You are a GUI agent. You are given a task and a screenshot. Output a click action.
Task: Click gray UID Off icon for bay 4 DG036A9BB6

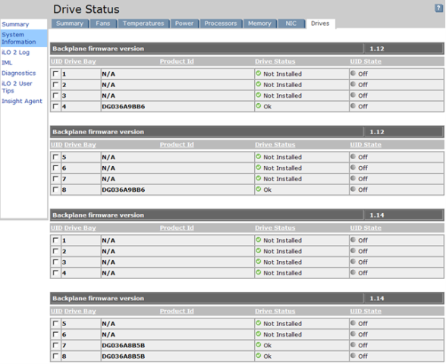(353, 106)
